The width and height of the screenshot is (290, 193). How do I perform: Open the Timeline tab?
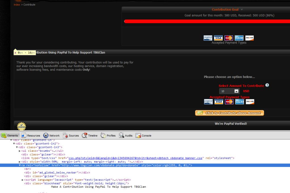point(90,136)
